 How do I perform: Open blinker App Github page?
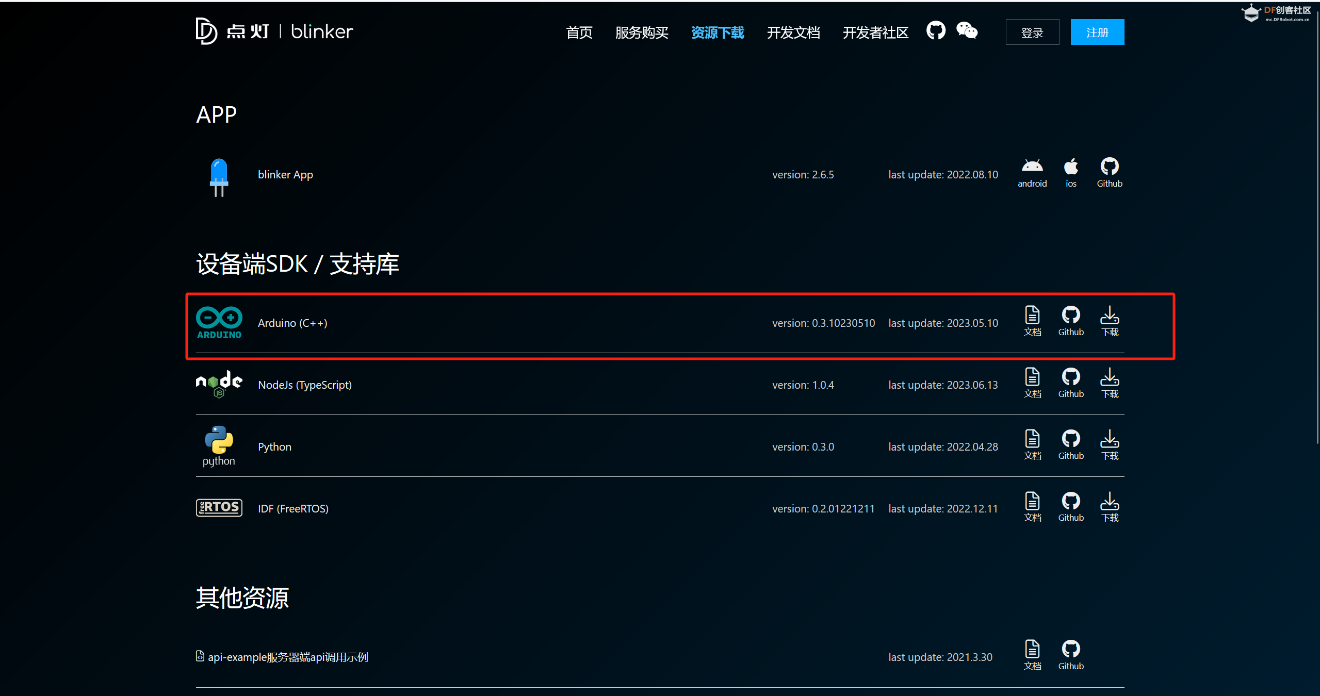[1110, 173]
